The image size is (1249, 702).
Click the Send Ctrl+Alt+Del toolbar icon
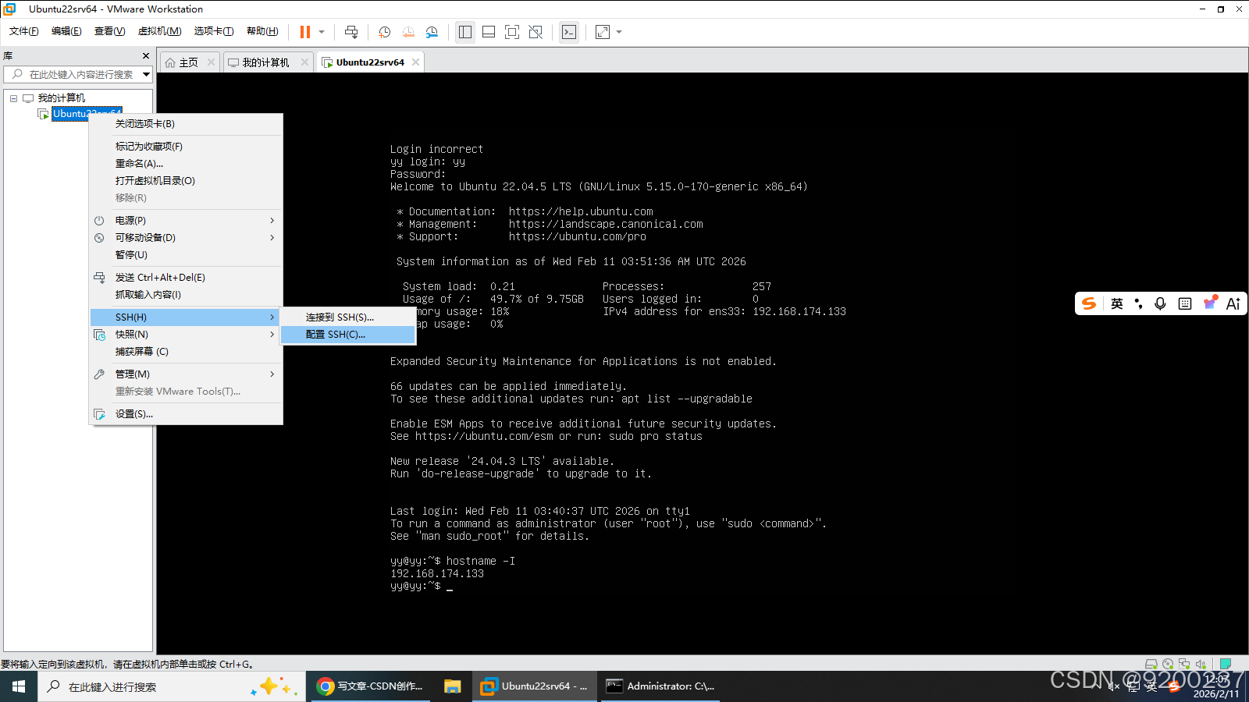click(x=351, y=32)
